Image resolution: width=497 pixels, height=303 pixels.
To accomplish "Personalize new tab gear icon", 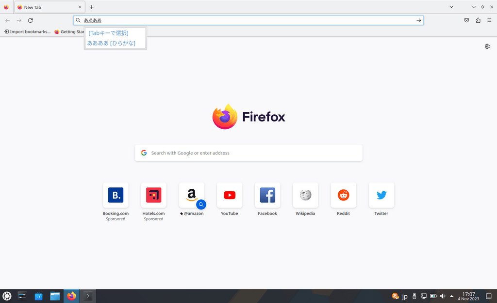I will coord(487,46).
